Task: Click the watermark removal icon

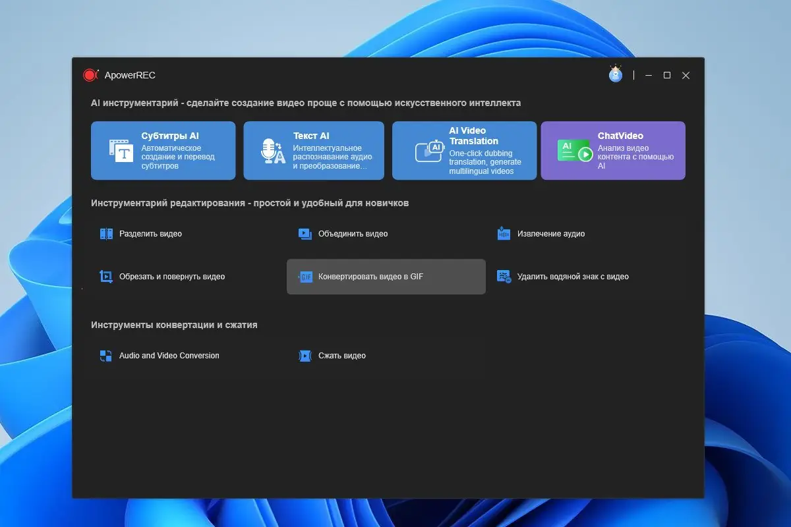Action: point(504,277)
